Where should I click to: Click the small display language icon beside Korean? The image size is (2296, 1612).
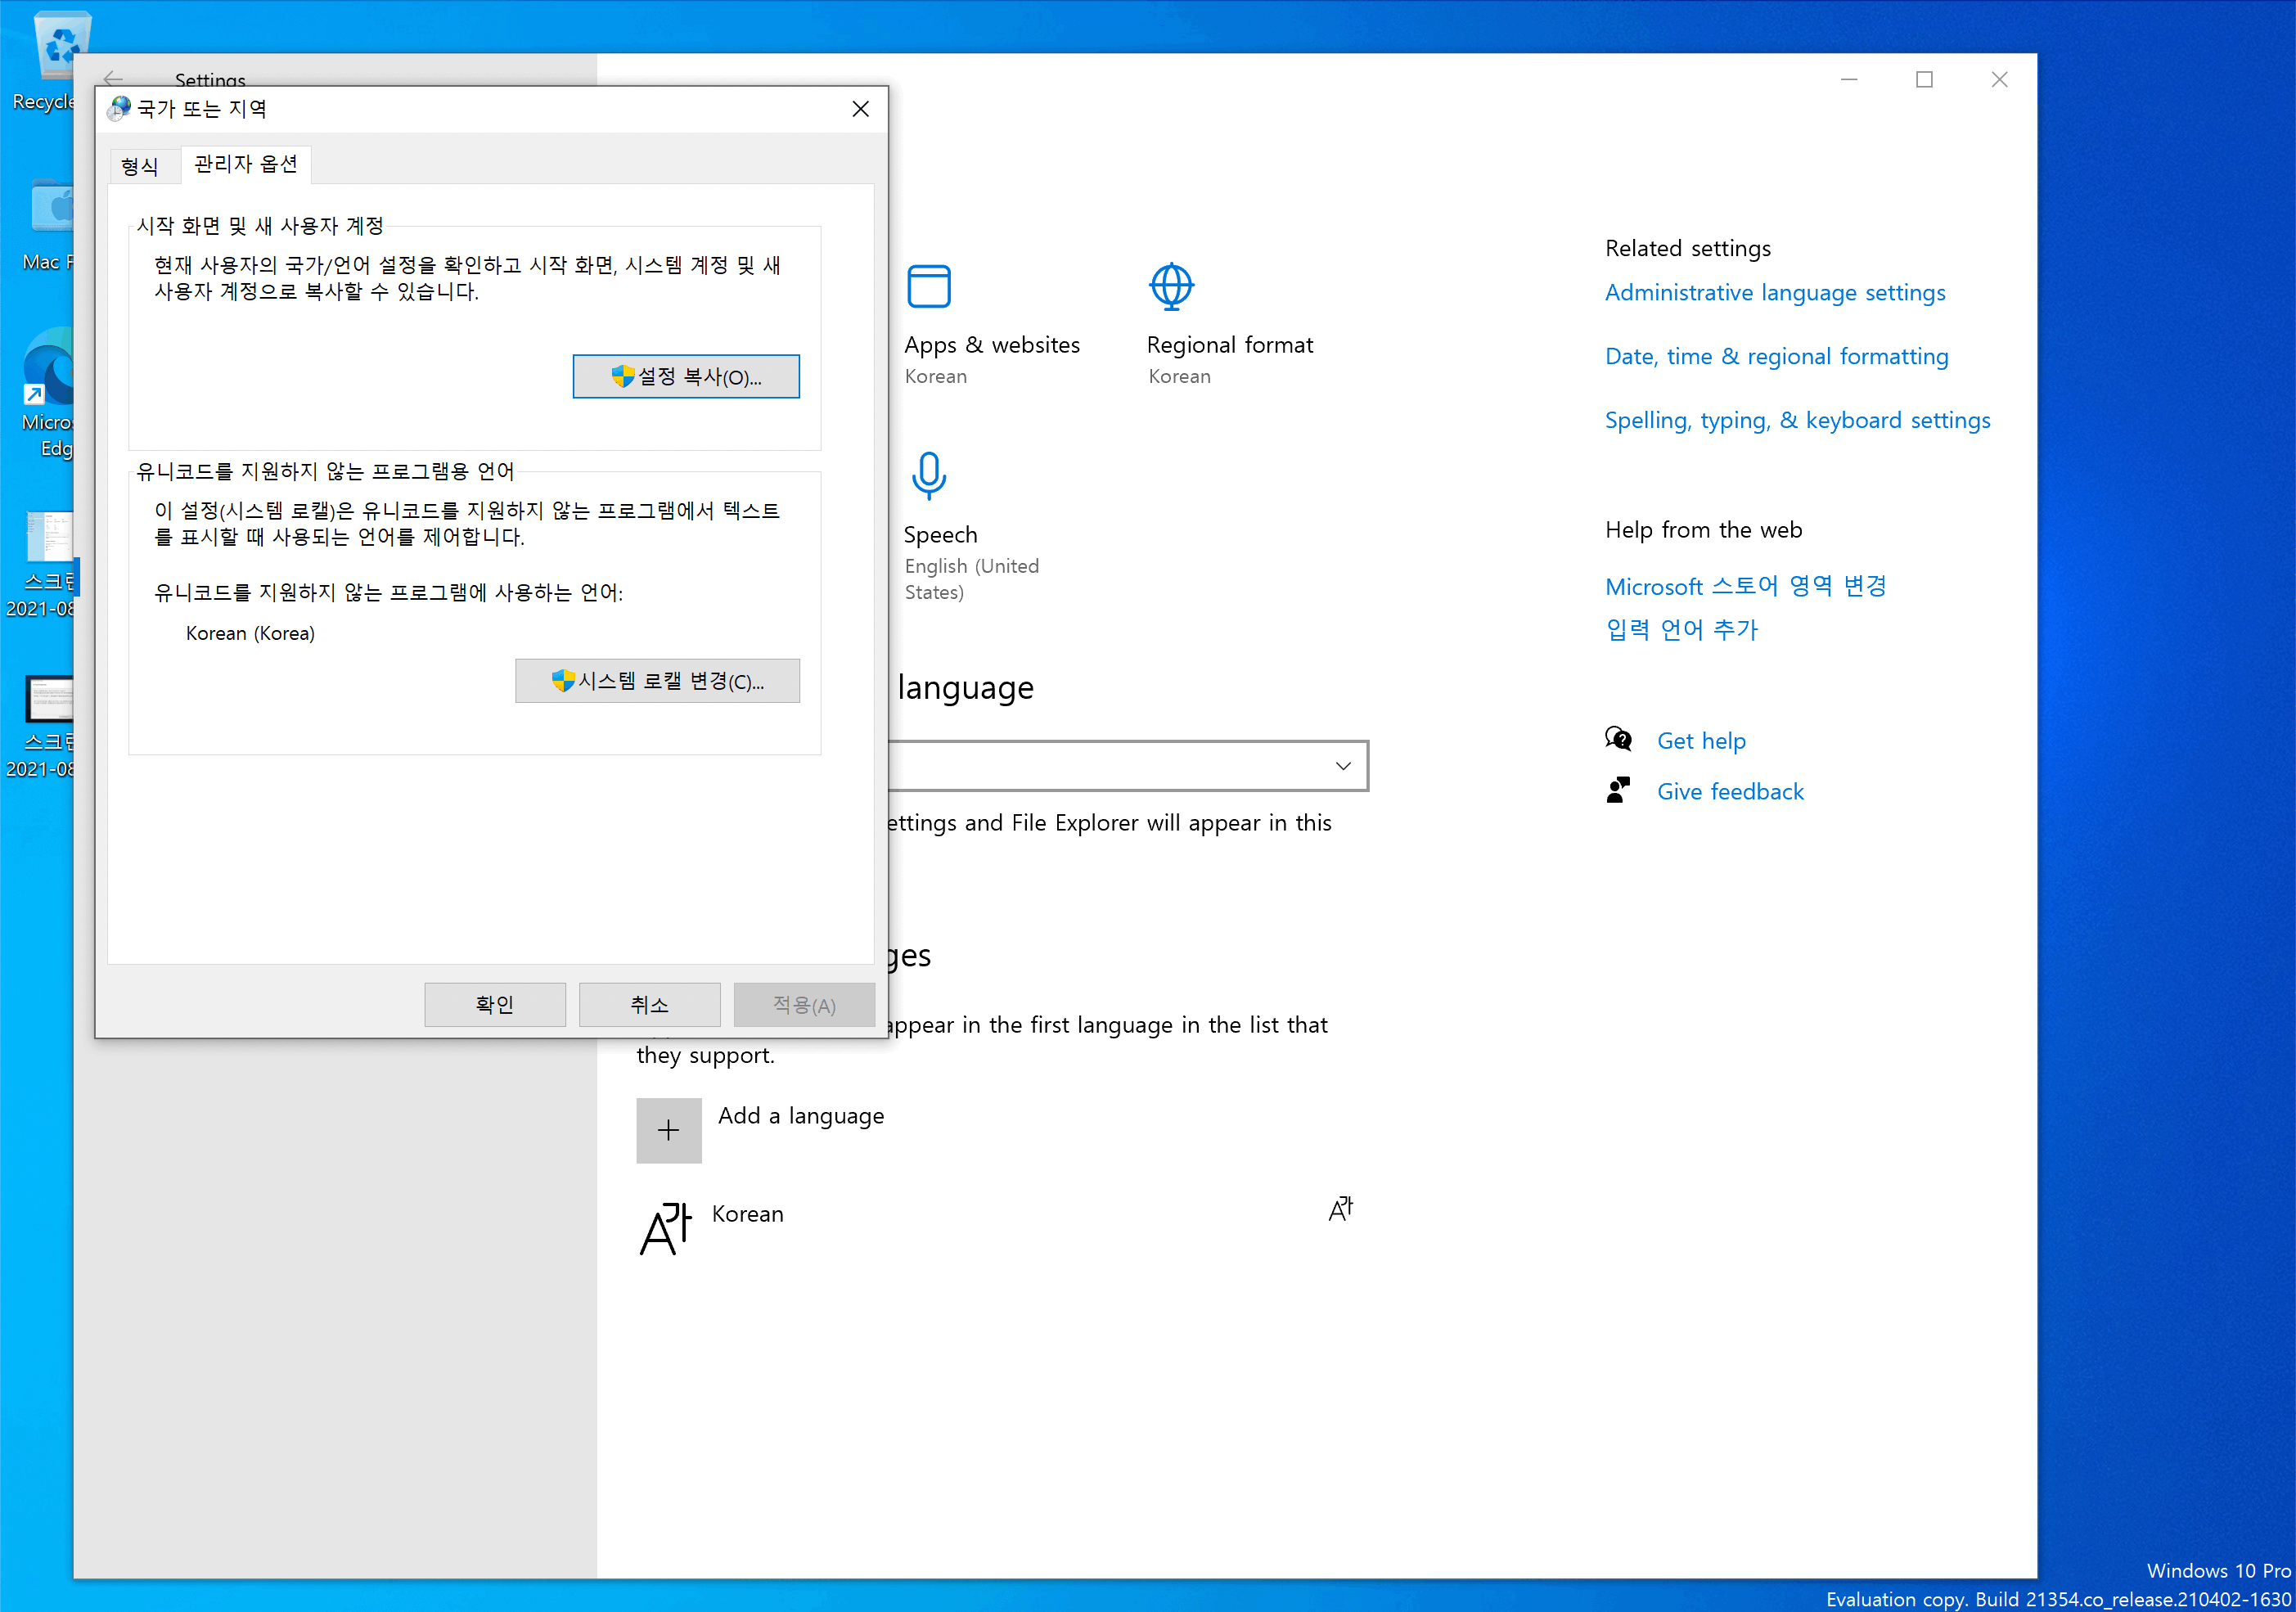click(1340, 1209)
